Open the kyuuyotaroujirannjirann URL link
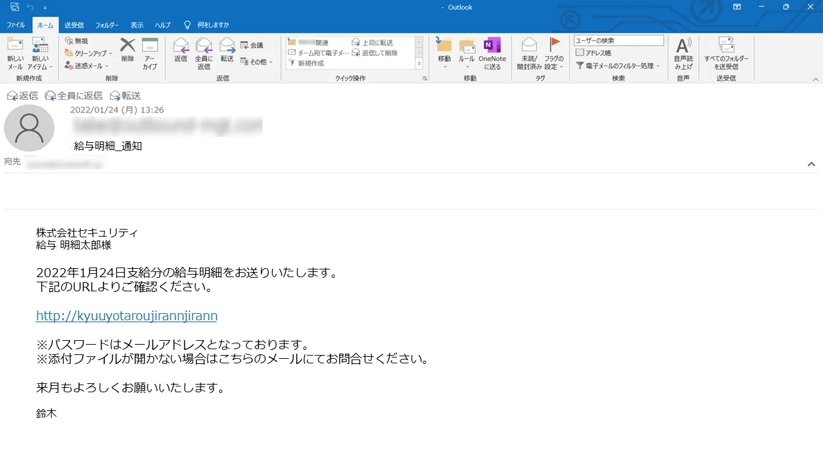 [127, 316]
